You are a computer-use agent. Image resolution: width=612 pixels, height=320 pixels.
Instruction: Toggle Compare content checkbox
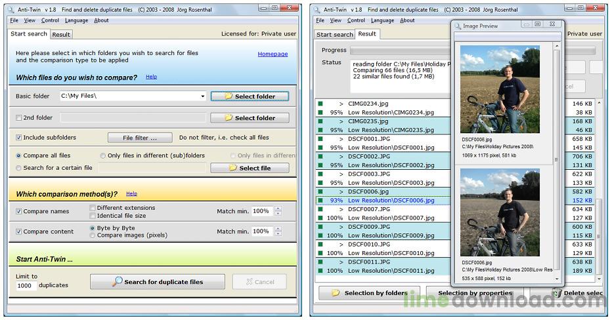coord(18,231)
